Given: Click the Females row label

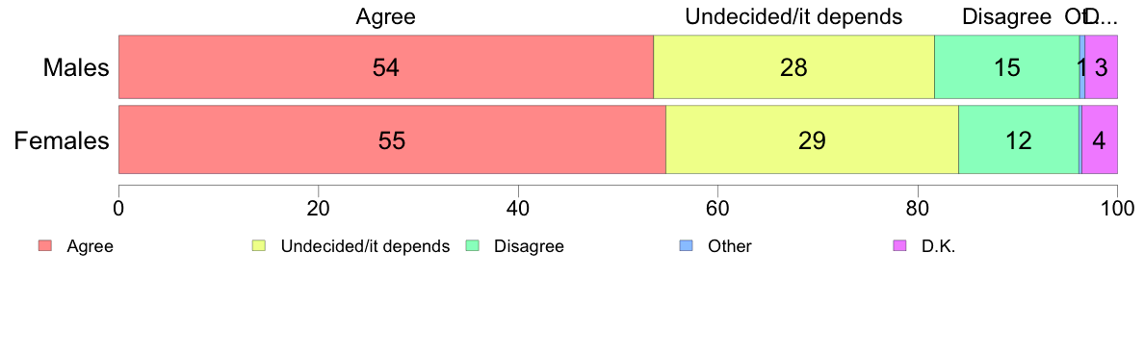Looking at the screenshot, I should tap(62, 140).
